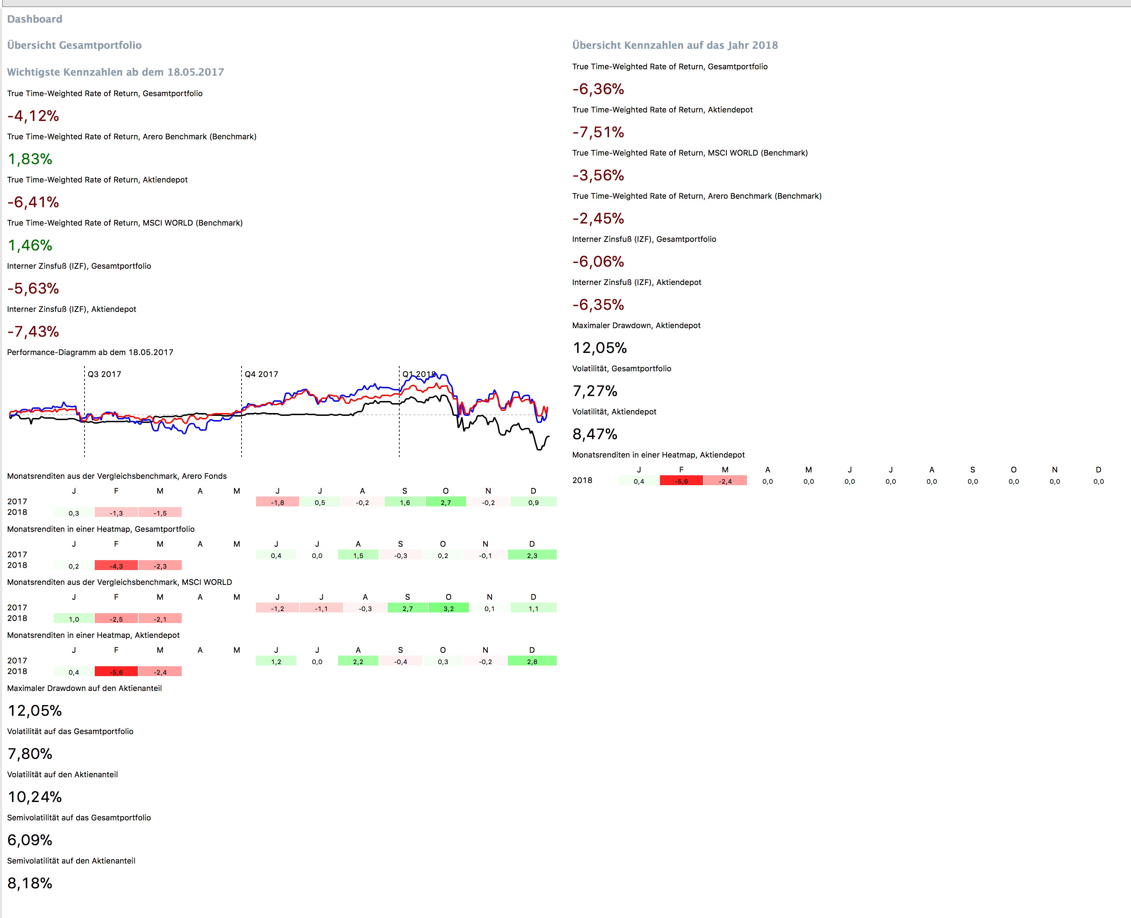Select the 2,8 December 2017 Aktiendepot heatmap cell
Viewport: 1131px width, 918px height.
(x=532, y=661)
